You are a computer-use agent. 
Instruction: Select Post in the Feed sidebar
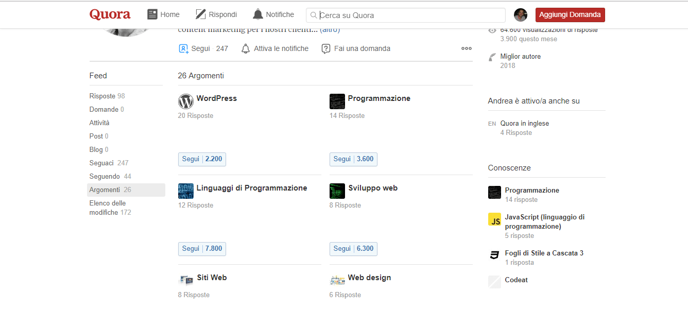pos(99,136)
